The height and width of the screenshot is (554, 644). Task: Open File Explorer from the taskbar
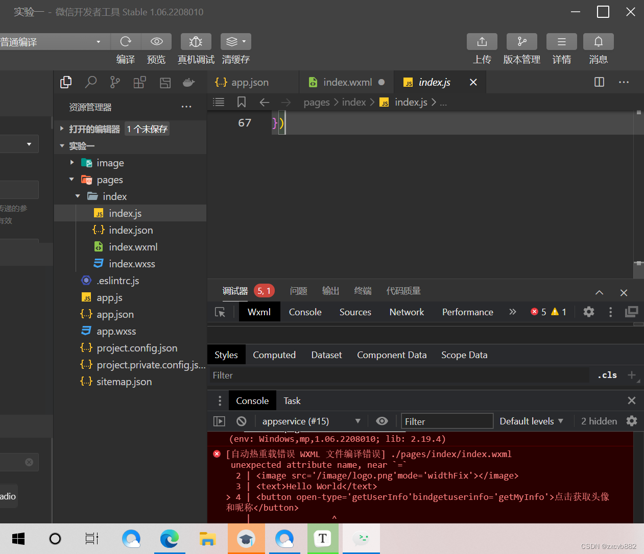208,539
